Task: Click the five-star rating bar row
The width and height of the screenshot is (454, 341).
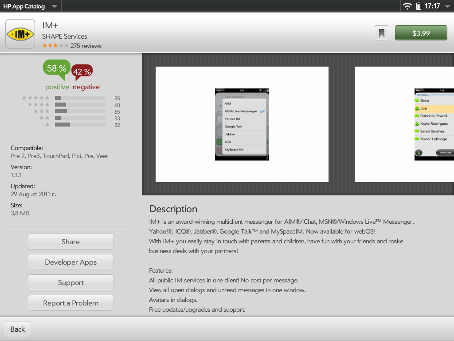Action: [71, 98]
